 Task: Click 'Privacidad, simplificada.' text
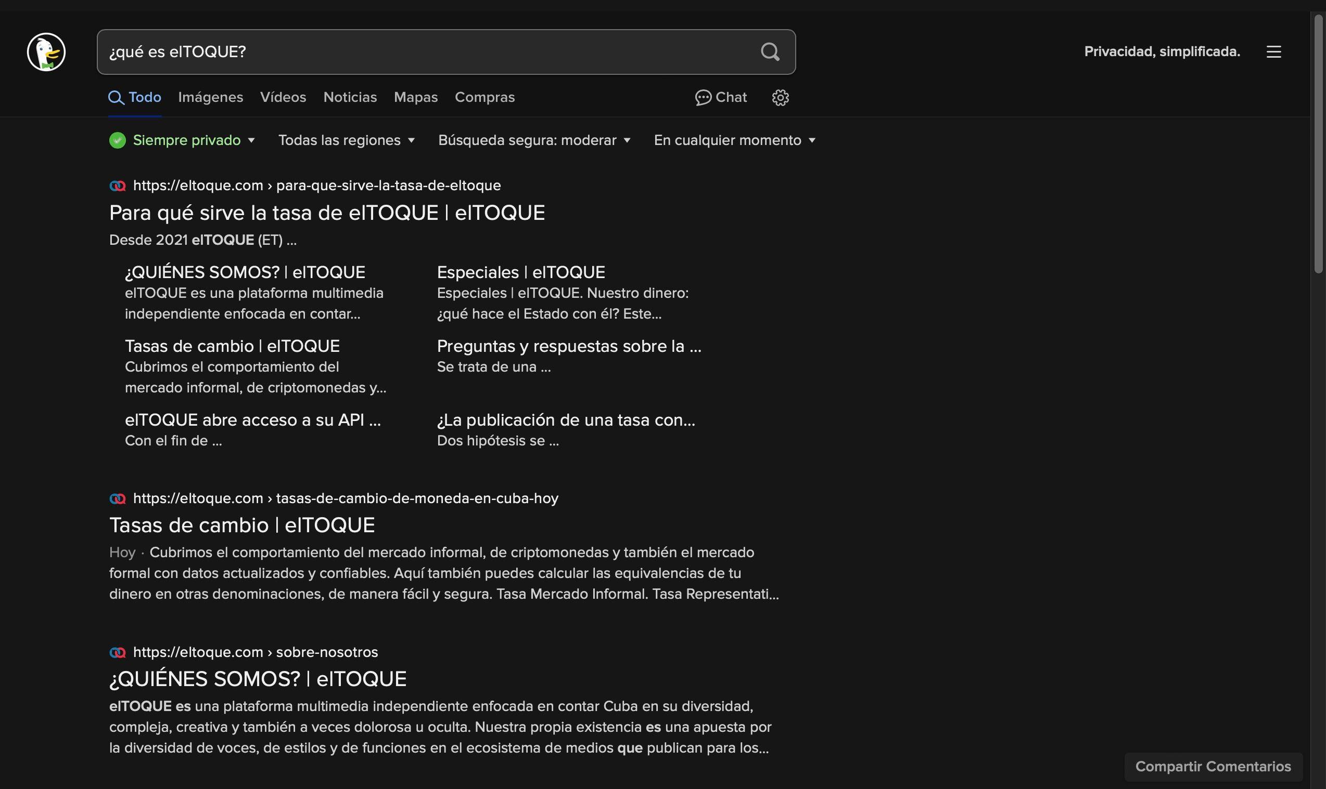pyautogui.click(x=1162, y=51)
